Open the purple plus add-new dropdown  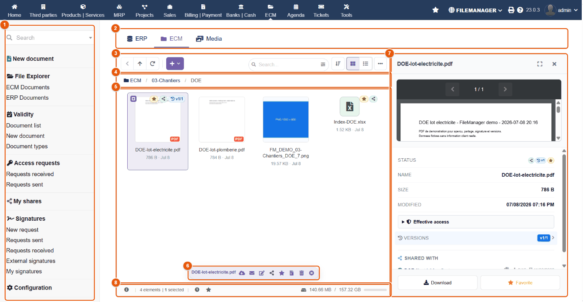point(175,64)
